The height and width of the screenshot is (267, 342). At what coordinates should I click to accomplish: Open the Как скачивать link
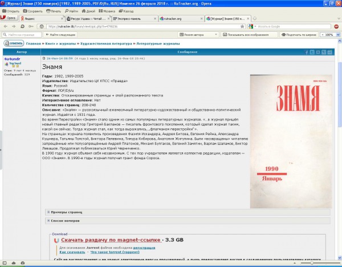pos(72,252)
